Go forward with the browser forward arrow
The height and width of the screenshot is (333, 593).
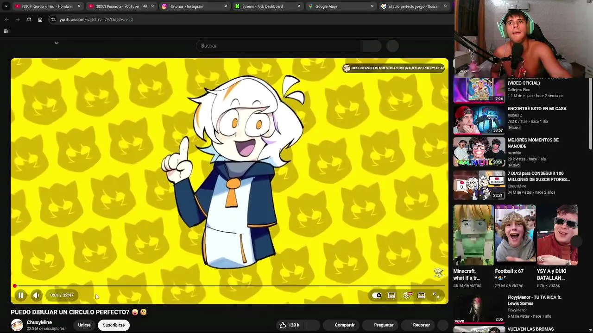(18, 19)
